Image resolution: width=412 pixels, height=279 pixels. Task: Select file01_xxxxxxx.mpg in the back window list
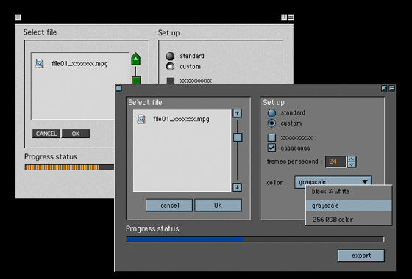(x=79, y=64)
